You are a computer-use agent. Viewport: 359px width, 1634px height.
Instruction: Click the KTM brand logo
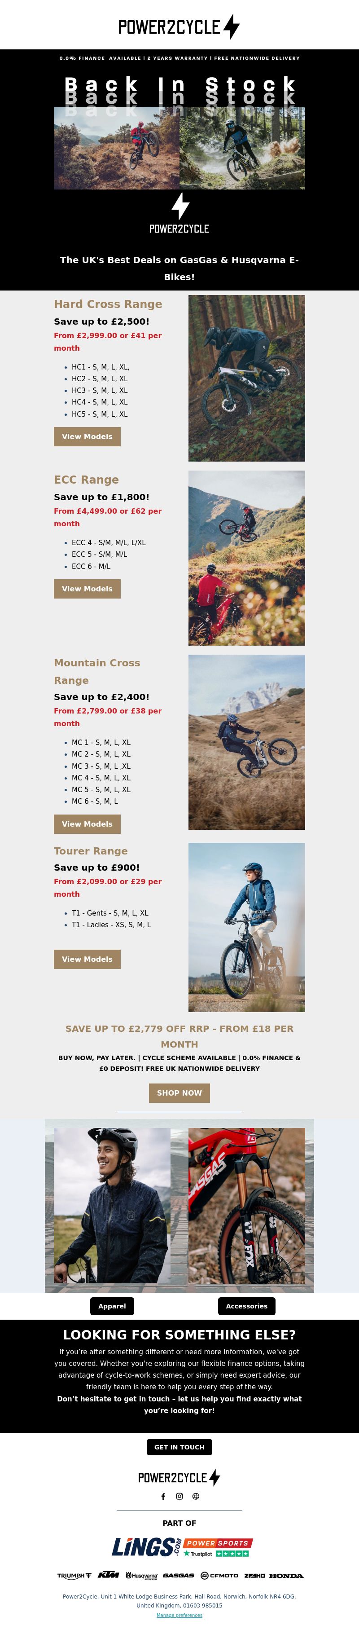click(x=109, y=1575)
